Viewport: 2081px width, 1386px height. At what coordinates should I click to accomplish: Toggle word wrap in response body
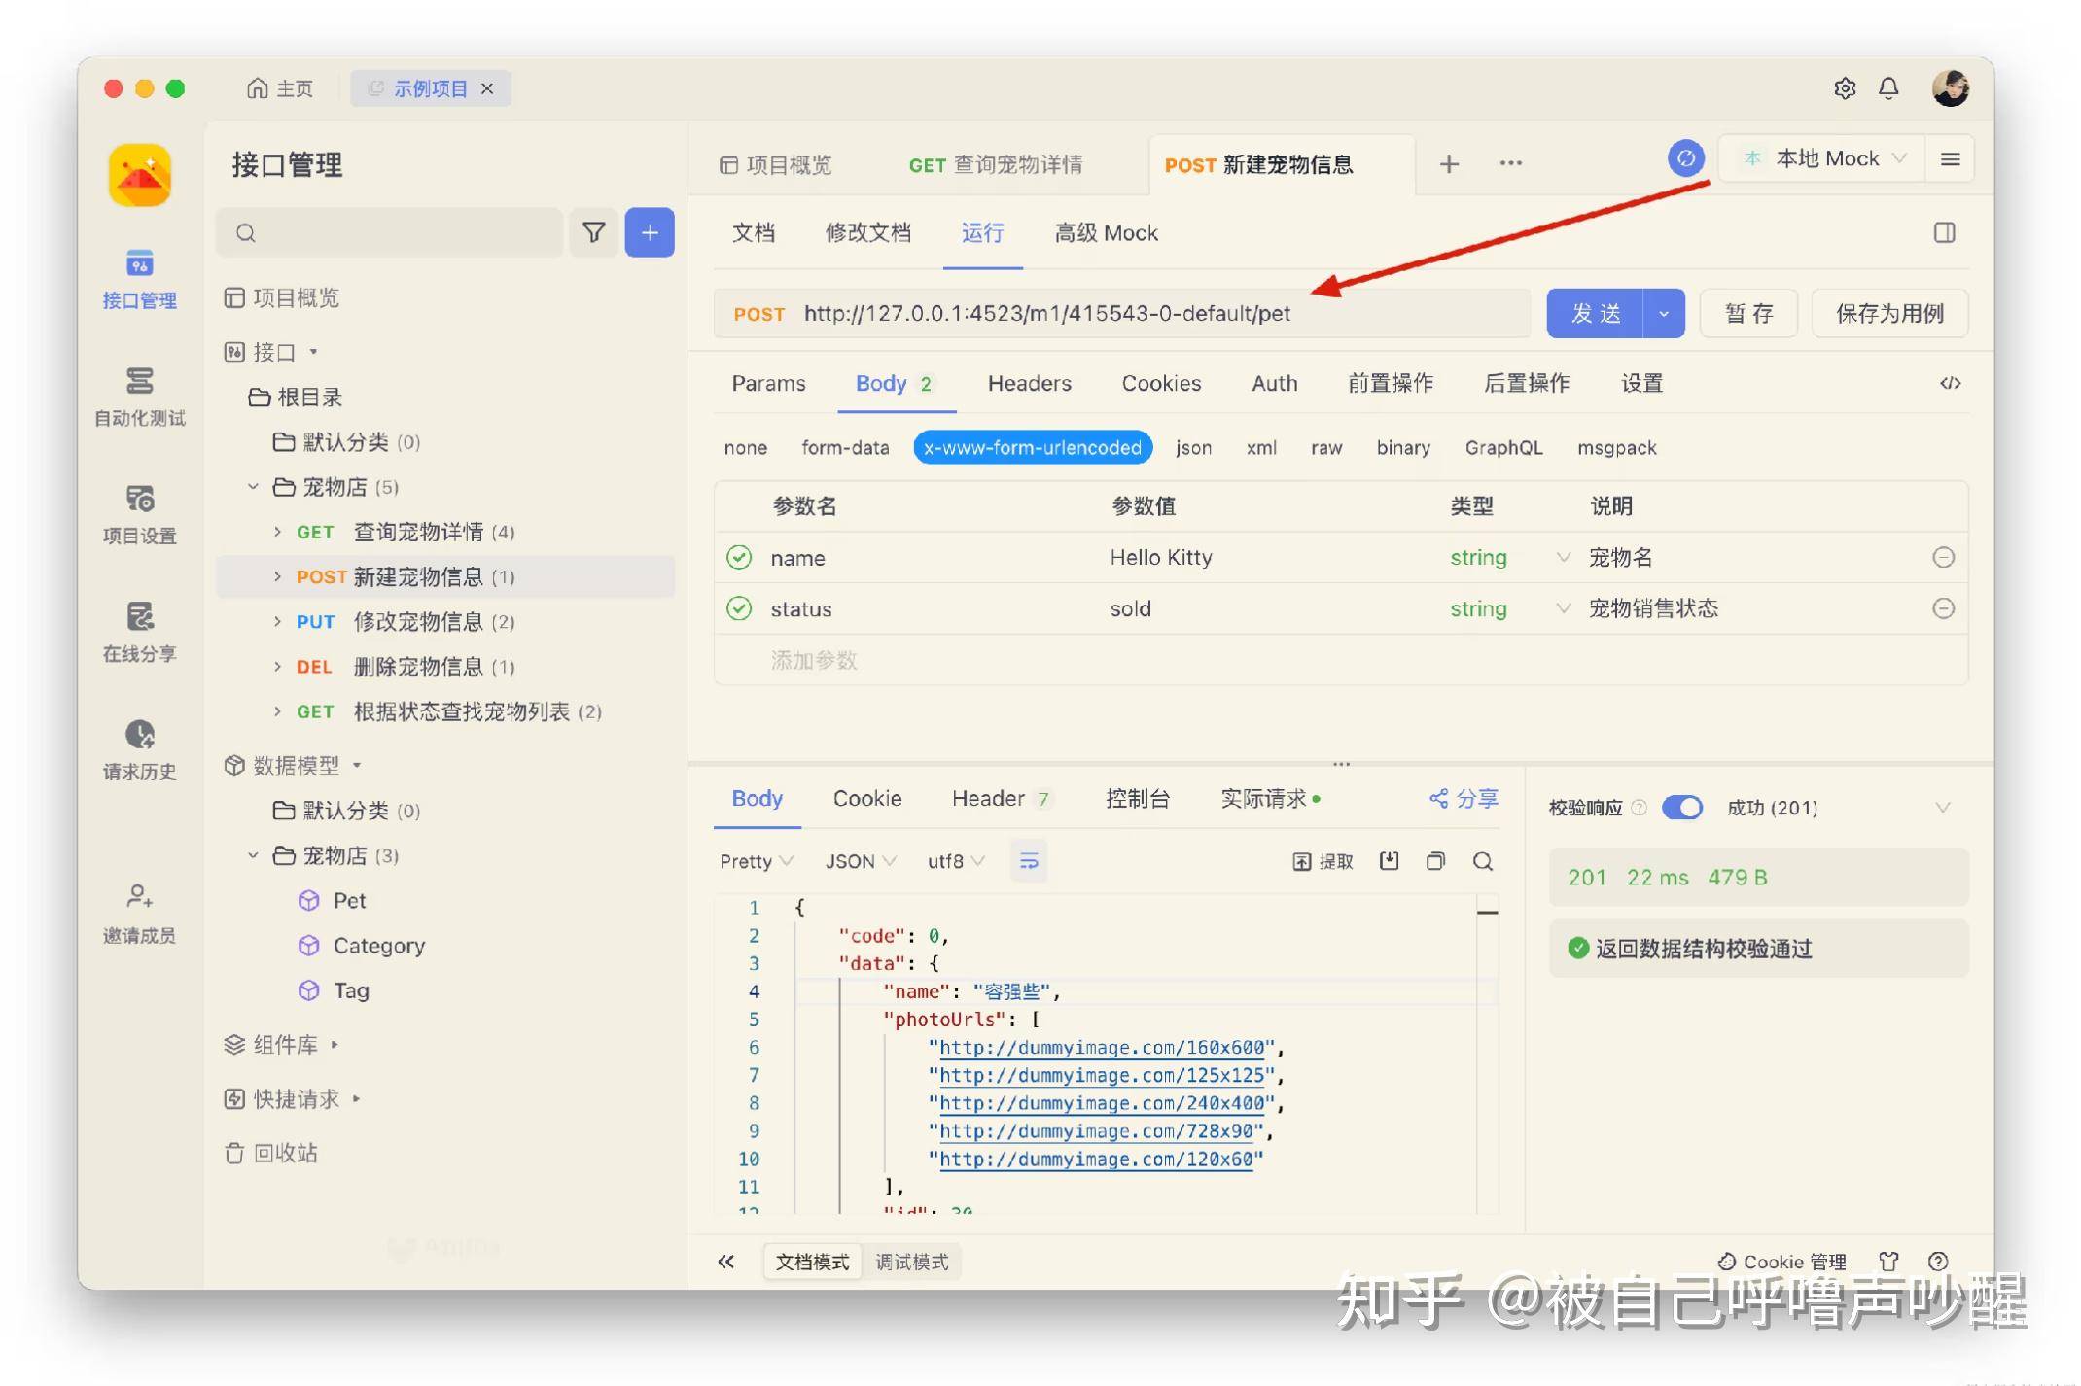(1029, 861)
